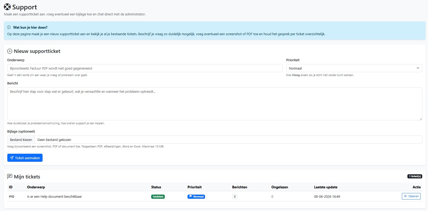The height and width of the screenshot is (211, 428).
Task: Click into the Bericht text area
Action: pos(215,104)
